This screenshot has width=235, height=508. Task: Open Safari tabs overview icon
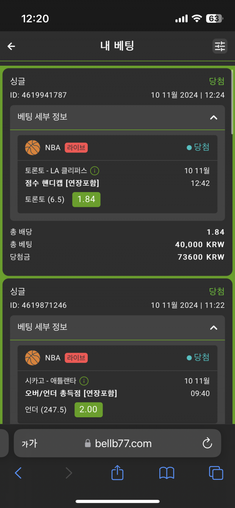point(216,473)
